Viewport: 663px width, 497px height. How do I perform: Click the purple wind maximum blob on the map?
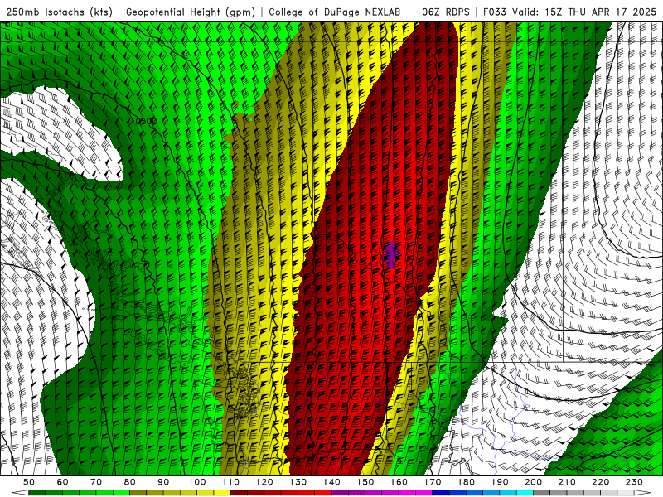[x=390, y=254]
